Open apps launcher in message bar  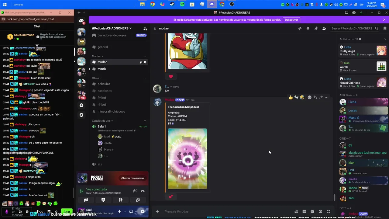pos(329,211)
